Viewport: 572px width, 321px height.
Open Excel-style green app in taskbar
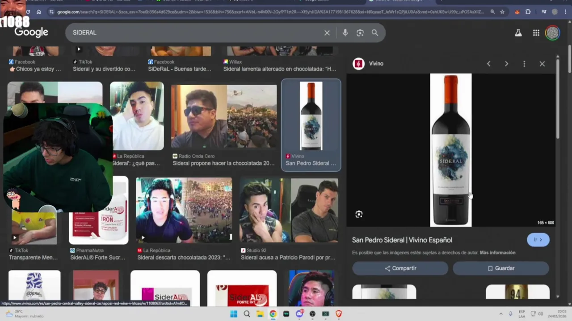tap(326, 314)
